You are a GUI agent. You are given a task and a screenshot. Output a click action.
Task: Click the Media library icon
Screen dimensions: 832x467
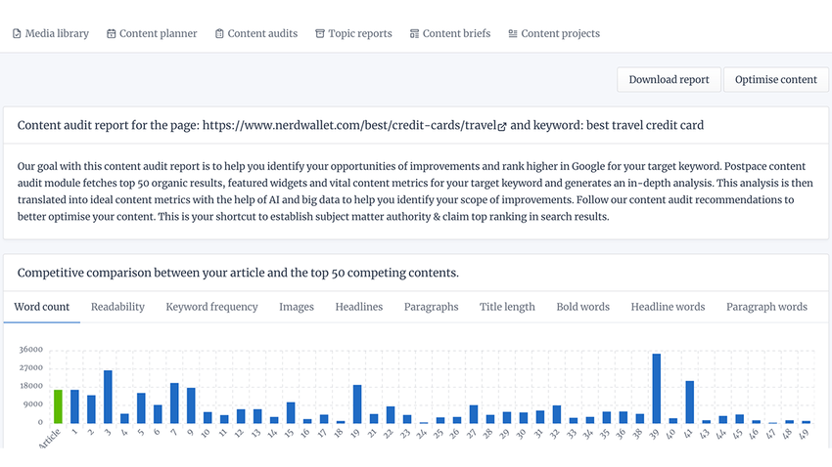tap(17, 34)
